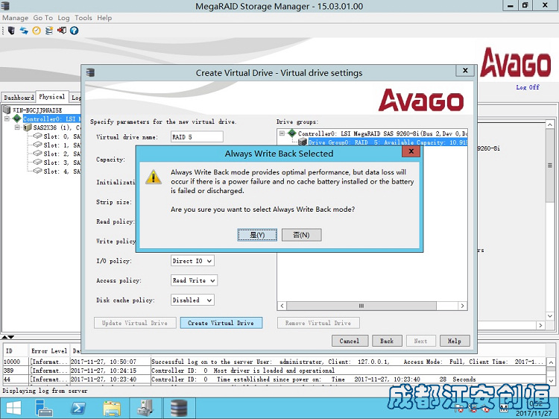Collapse the Controller0 node in the physical tree
This screenshot has width=559, height=419.
tap(7, 119)
